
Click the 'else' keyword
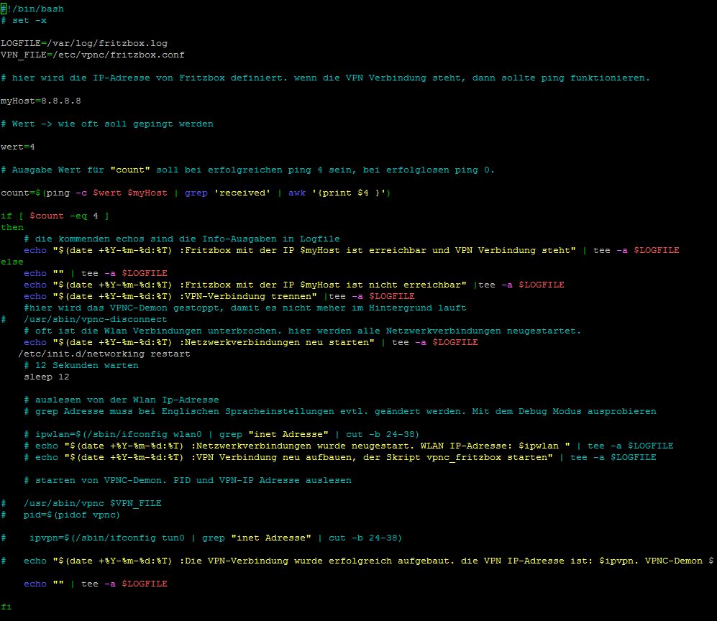pos(12,262)
